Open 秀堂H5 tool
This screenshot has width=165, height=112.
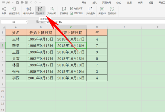[x=102, y=10]
